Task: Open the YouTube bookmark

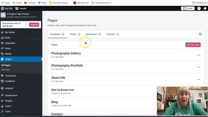Action: (30, 3)
